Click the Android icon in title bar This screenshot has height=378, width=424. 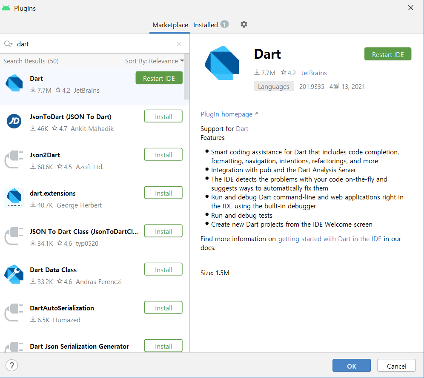click(x=6, y=8)
